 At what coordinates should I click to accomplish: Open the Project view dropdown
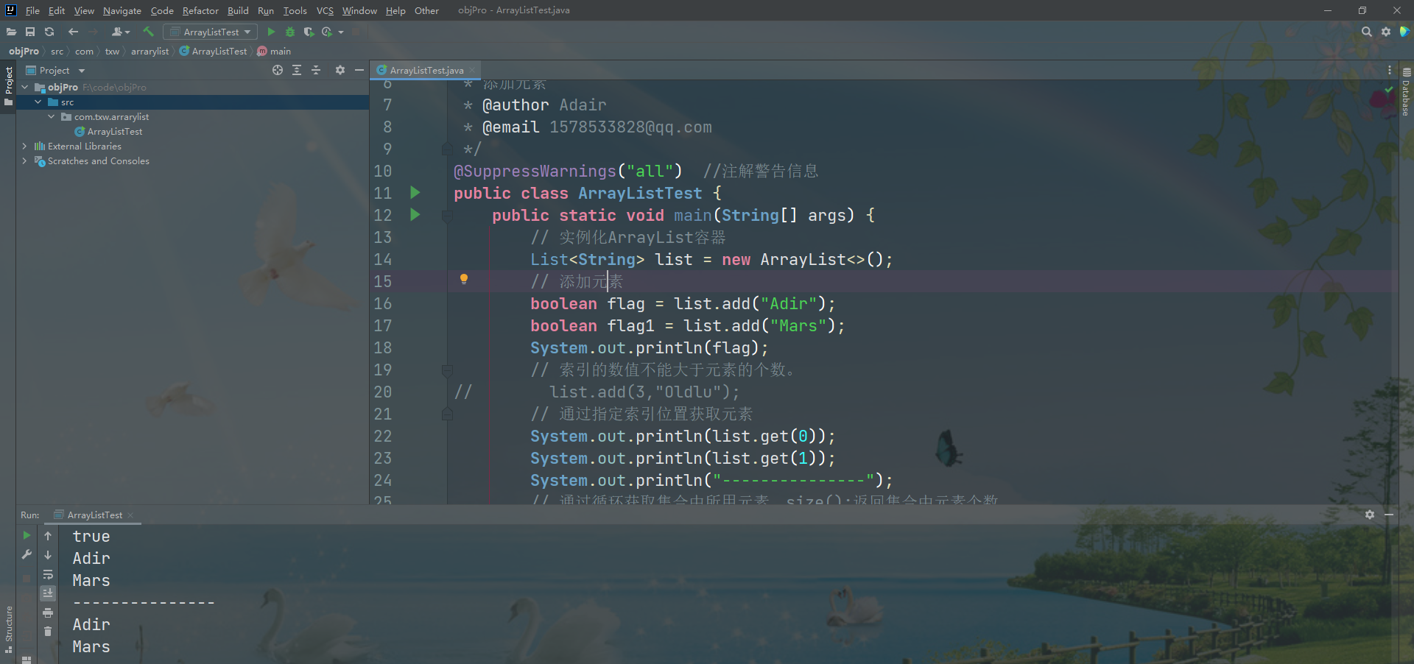[56, 70]
